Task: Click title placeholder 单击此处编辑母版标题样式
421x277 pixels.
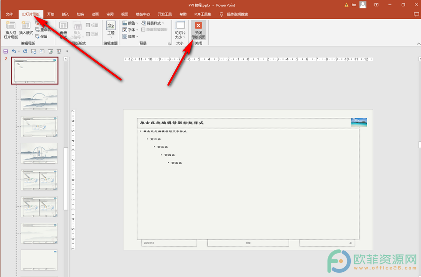Action: pyautogui.click(x=172, y=123)
